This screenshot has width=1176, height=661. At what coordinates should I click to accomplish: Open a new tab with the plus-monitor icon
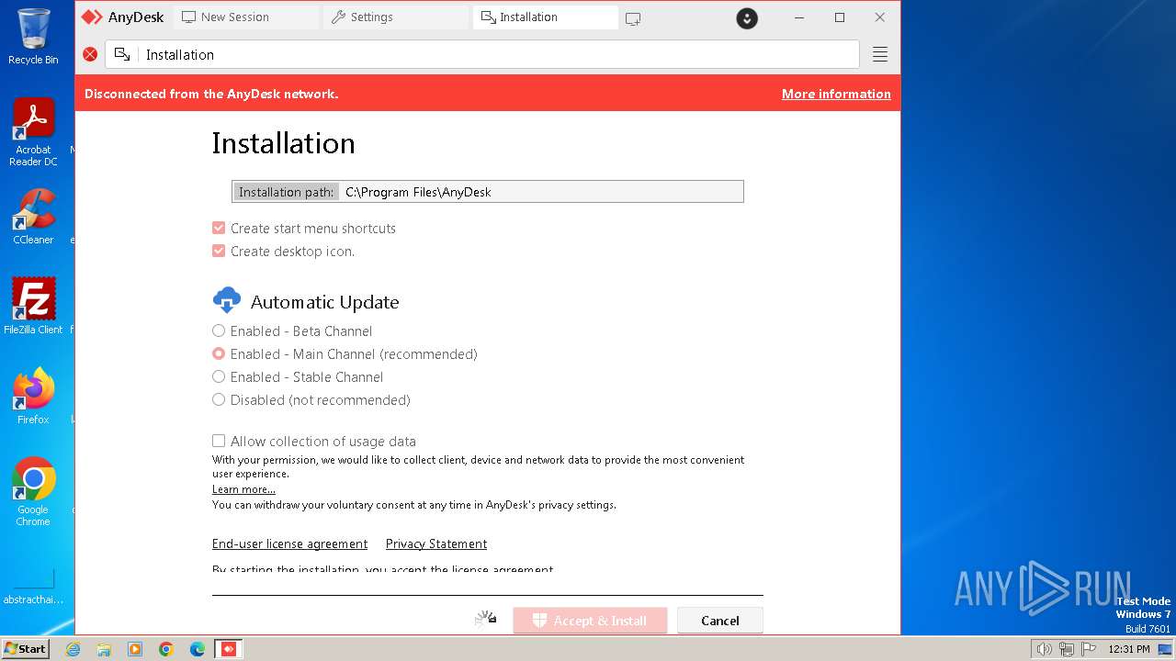point(633,17)
